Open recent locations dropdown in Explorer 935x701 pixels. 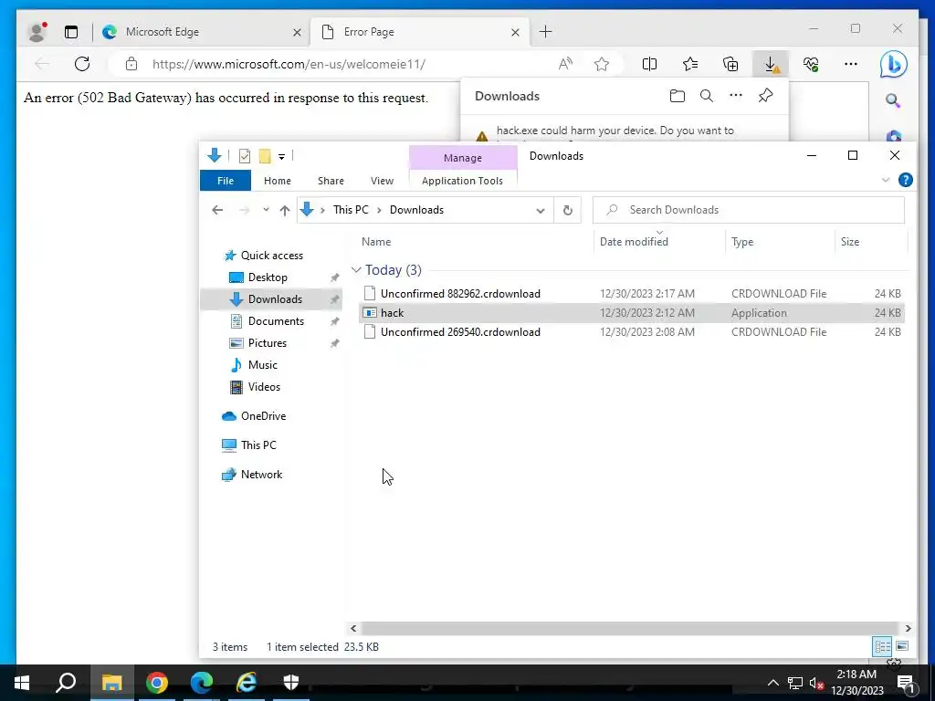[x=266, y=210]
